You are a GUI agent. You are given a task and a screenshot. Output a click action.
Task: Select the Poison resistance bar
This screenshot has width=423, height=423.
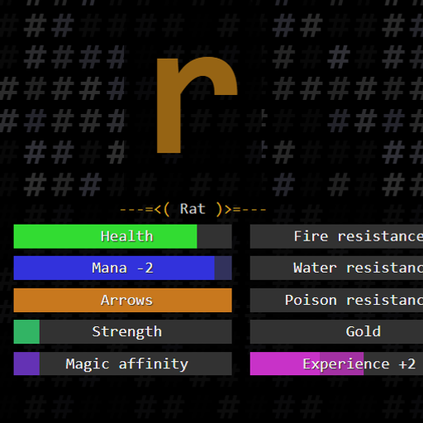pyautogui.click(x=336, y=300)
